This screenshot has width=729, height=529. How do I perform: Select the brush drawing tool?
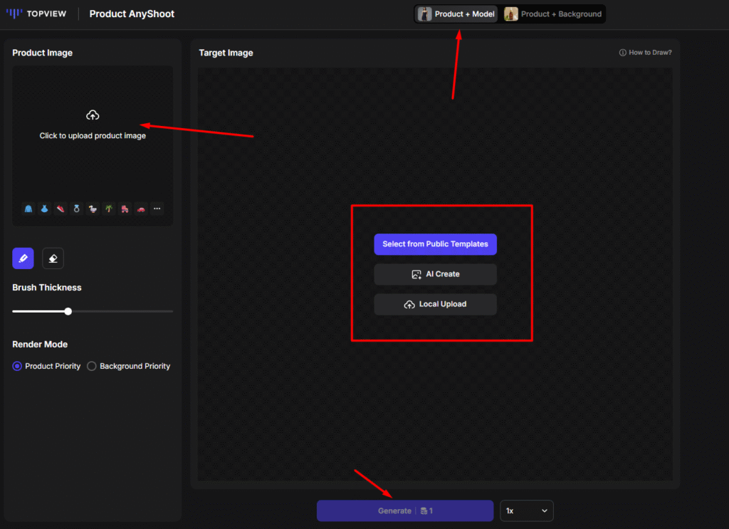pos(23,258)
